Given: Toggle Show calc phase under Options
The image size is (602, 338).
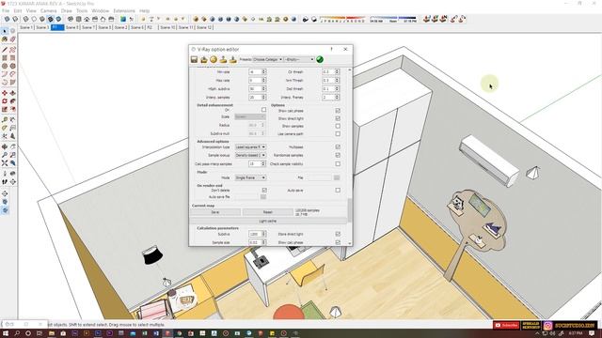Looking at the screenshot, I should tap(338, 111).
